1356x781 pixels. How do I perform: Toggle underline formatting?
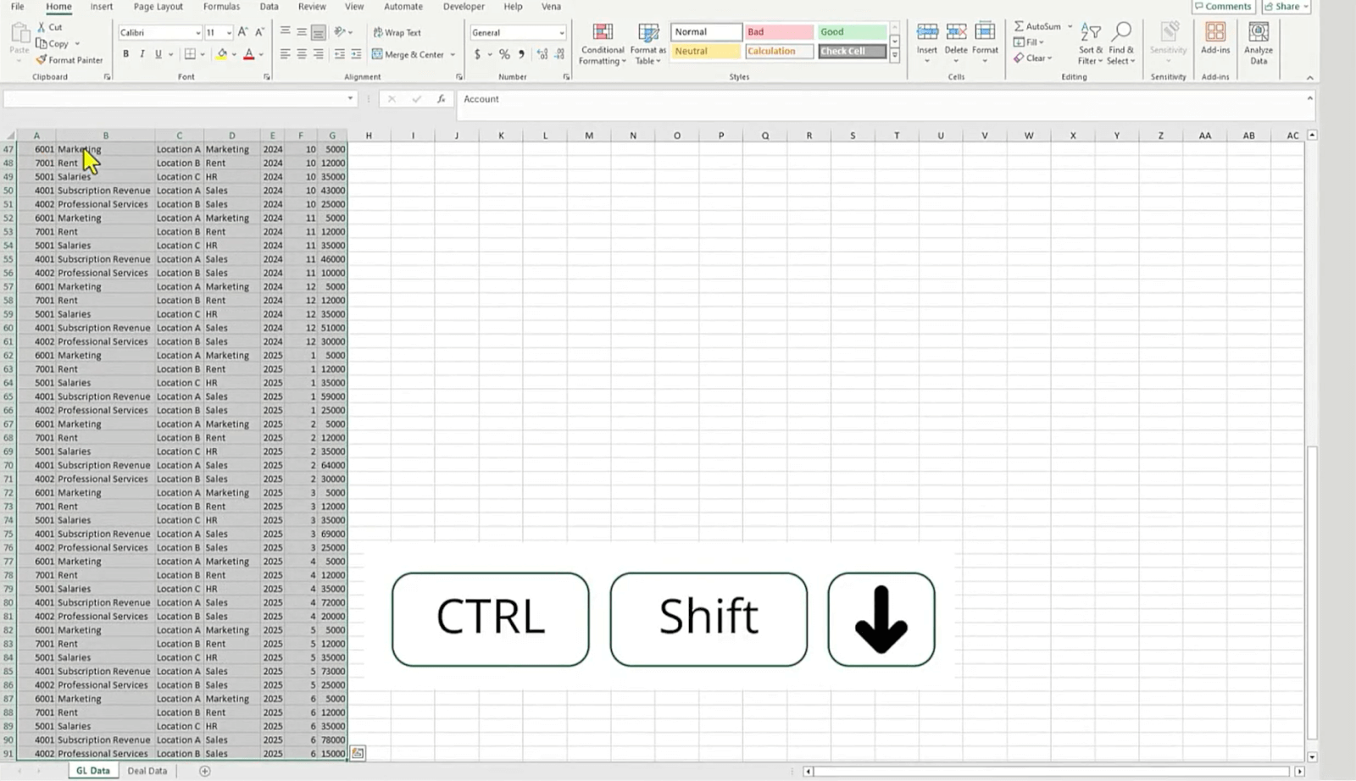pos(157,53)
